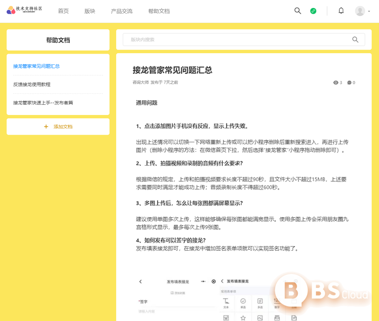Click the eye views icon showing 3
This screenshot has height=321, width=379.
pos(336,83)
